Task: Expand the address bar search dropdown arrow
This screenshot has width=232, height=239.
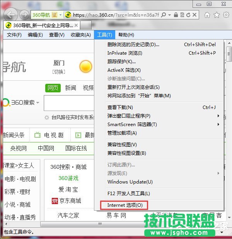Action: pos(170,15)
